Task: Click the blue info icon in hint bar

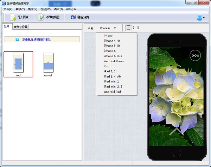Action: 17,39
